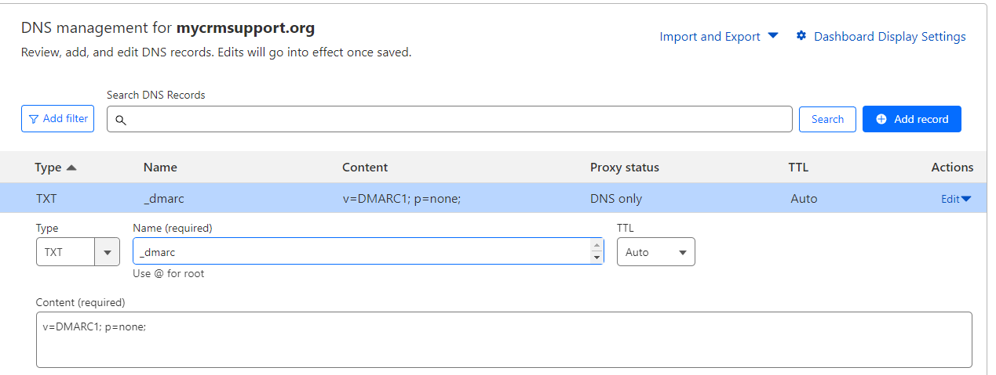The height and width of the screenshot is (375, 996).
Task: Click into the Content (required) text area
Action: tap(504, 340)
